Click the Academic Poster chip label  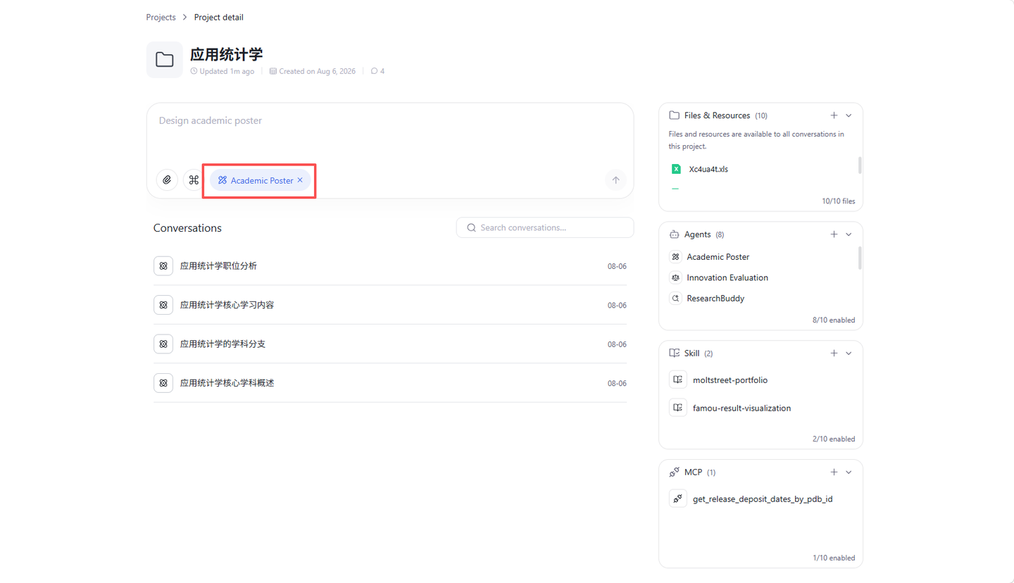pos(262,180)
